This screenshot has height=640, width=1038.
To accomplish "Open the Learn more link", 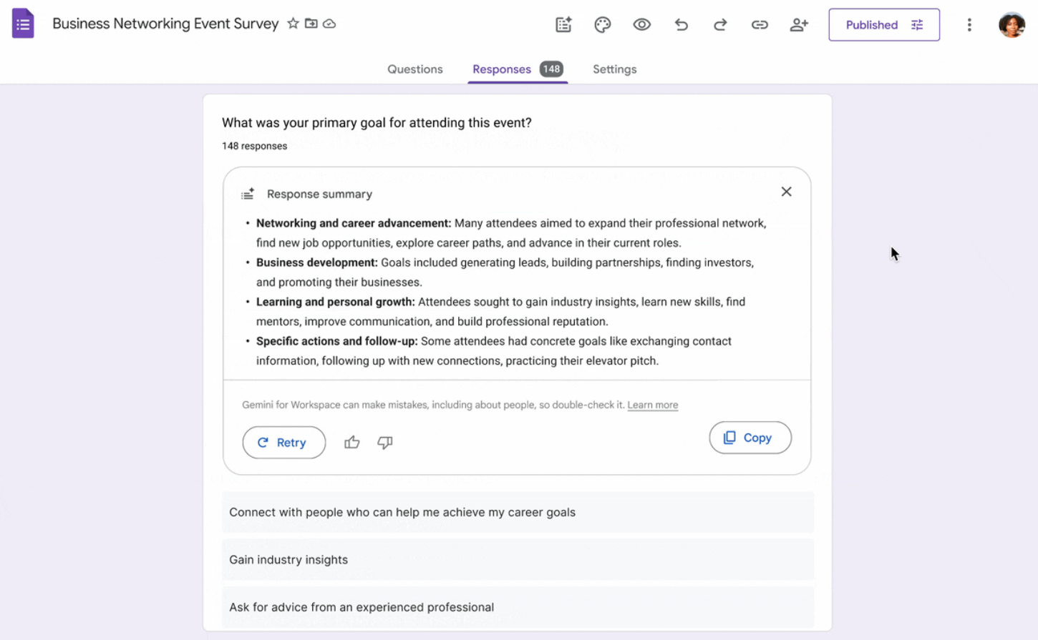I will pos(652,405).
